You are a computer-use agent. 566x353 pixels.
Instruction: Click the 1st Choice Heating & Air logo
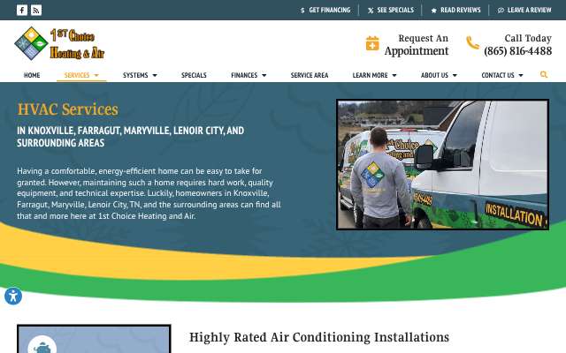tap(59, 43)
